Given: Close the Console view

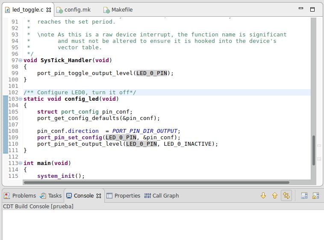Looking at the screenshot, I should point(99,196).
